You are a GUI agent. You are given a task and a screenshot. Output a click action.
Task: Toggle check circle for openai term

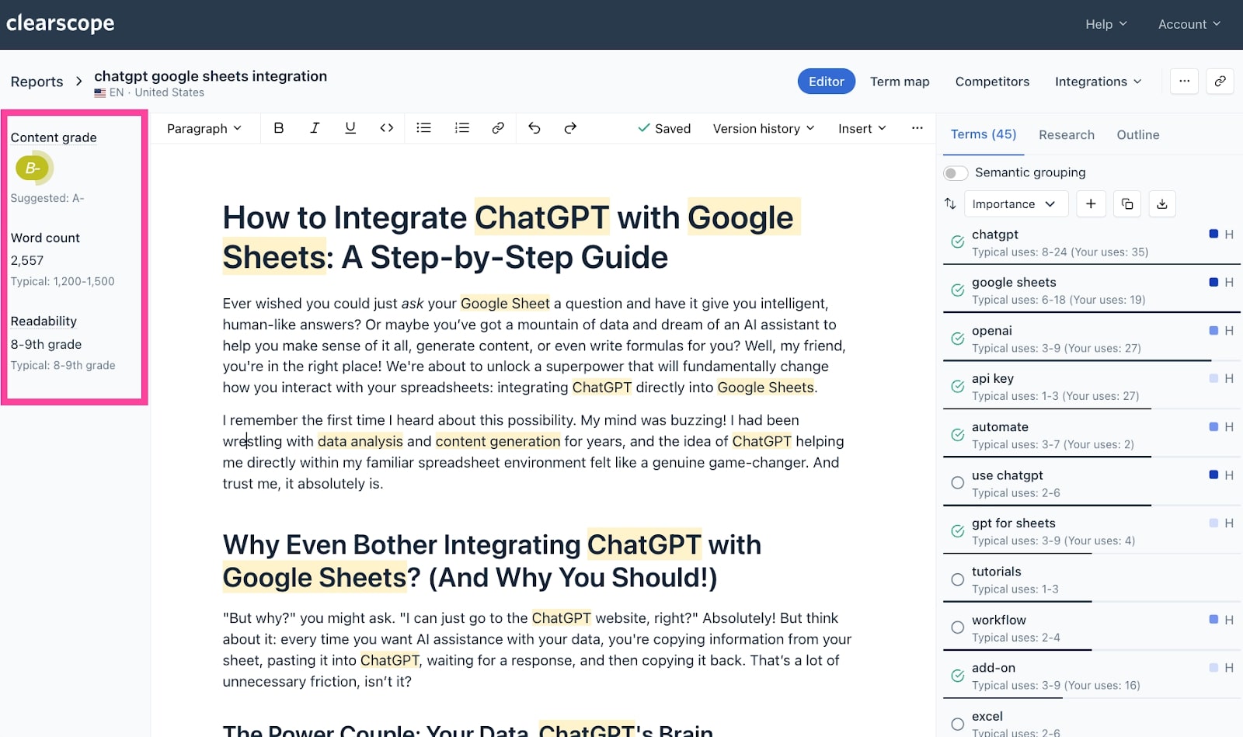(x=958, y=339)
